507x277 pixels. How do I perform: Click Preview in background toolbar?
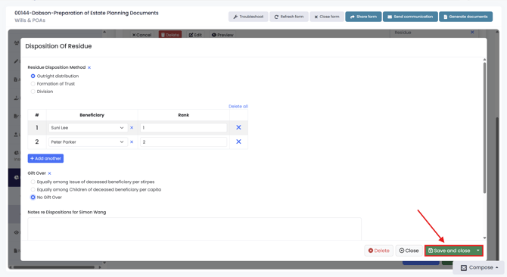coord(222,35)
